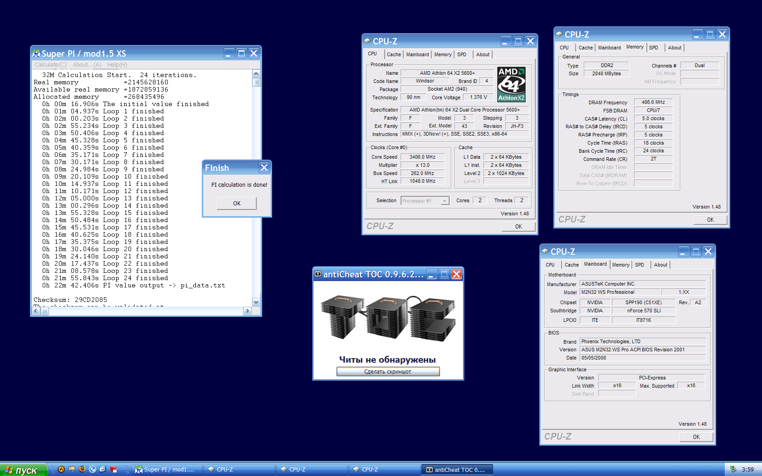Image resolution: width=762 pixels, height=476 pixels.
Task: Click the AMD Athlon 64 X2 logo
Action: coord(511,84)
